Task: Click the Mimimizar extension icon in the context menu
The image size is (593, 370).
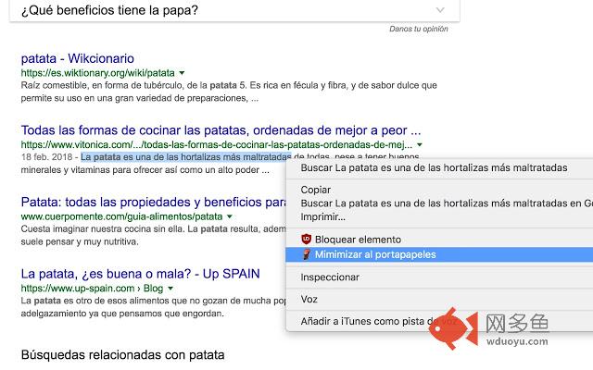Action: point(307,254)
